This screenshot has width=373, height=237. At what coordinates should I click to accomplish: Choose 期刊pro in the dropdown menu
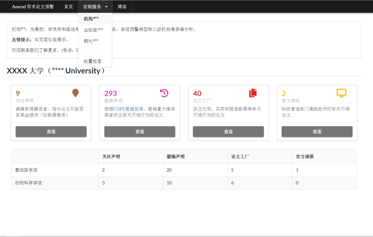(91, 41)
